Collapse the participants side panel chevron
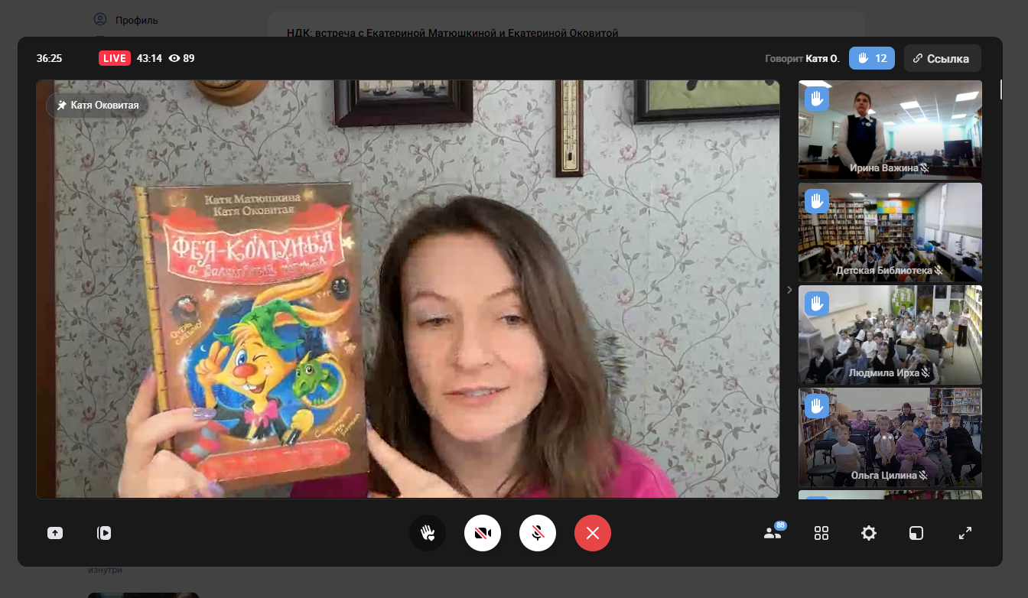The width and height of the screenshot is (1028, 598). [789, 290]
